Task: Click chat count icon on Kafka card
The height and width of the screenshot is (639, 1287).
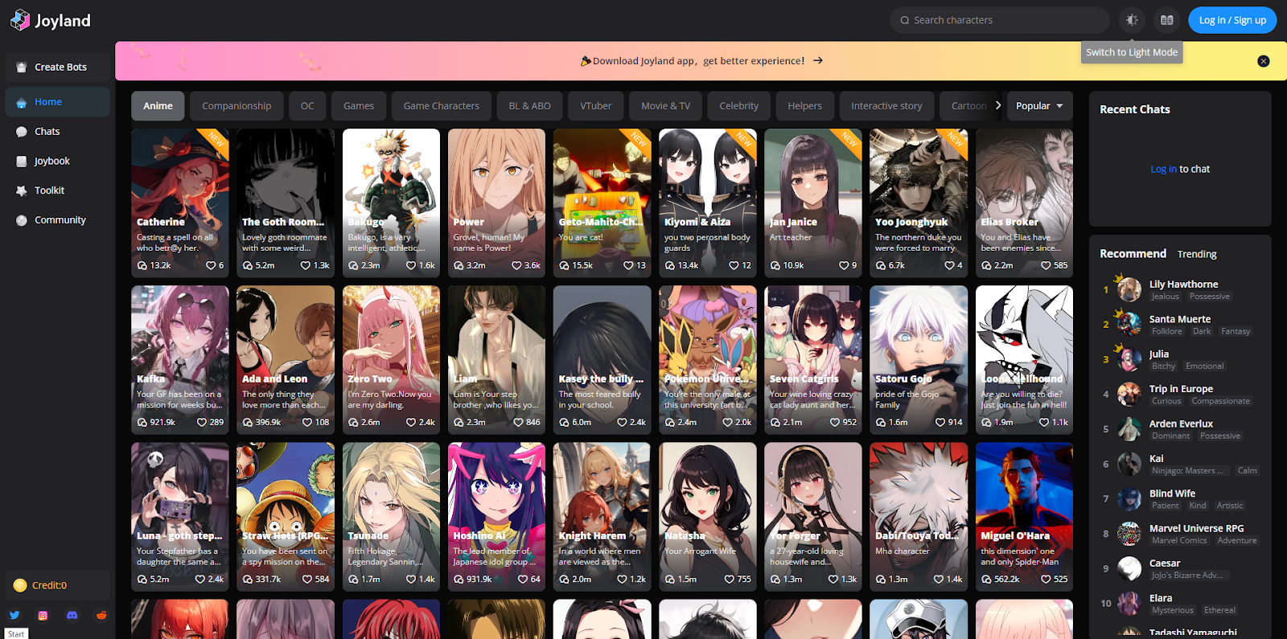Action: [x=142, y=422]
